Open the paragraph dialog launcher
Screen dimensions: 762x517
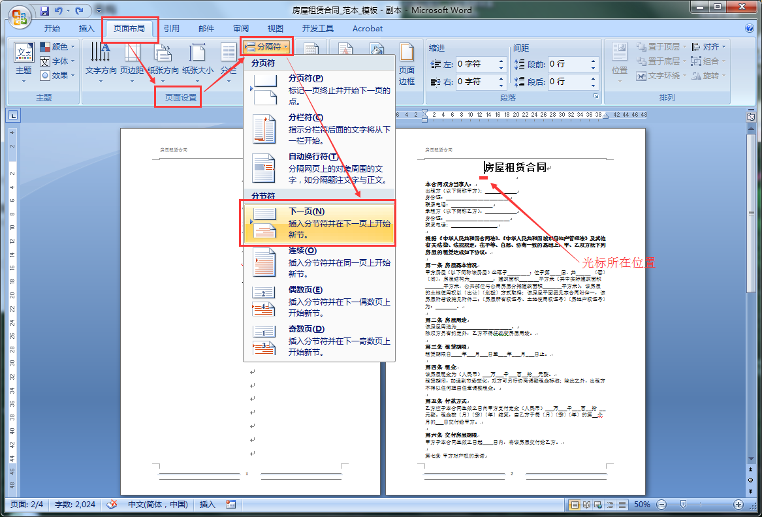[x=595, y=97]
